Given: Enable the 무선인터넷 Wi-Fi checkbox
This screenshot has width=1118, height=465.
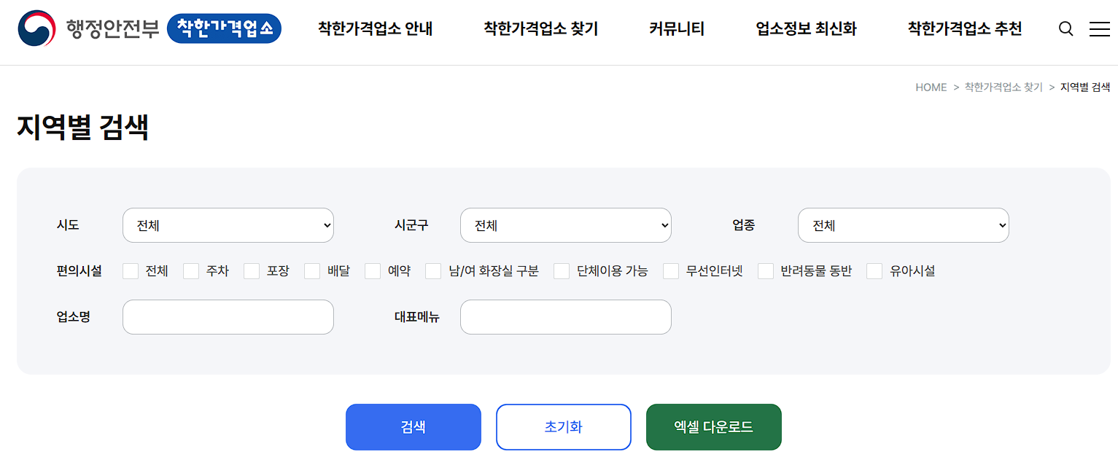Looking at the screenshot, I should pos(670,270).
